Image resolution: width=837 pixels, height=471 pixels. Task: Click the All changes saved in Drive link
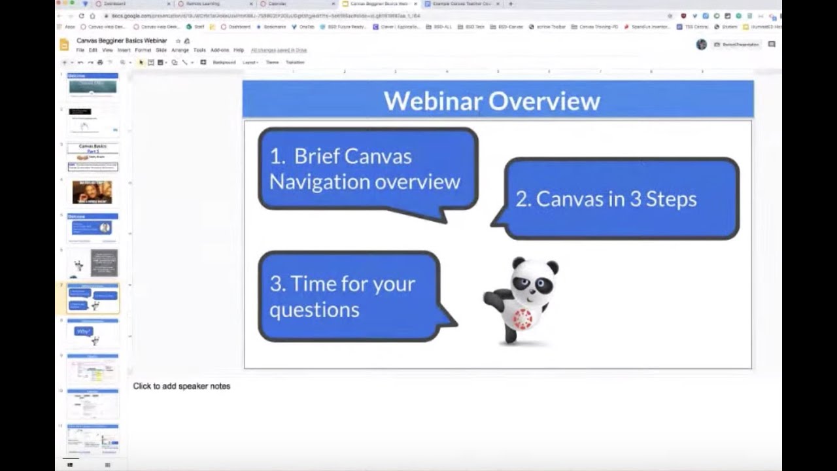pyautogui.click(x=279, y=50)
